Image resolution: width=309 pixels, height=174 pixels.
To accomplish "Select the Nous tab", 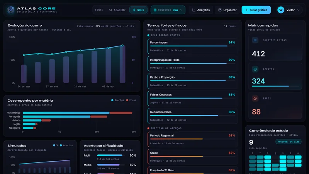I will pyautogui.click(x=138, y=10).
